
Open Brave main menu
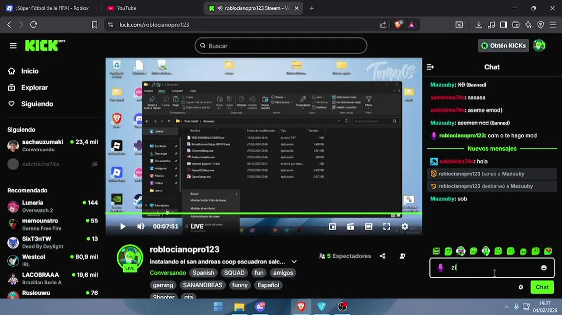pyautogui.click(x=553, y=24)
